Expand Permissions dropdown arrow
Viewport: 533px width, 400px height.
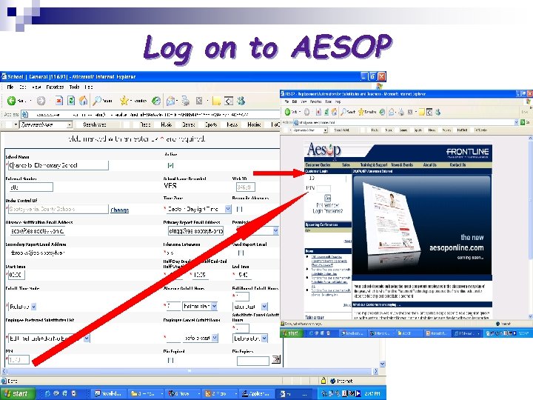(x=275, y=231)
